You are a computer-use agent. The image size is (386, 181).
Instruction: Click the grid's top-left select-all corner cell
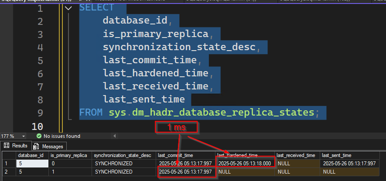[9, 155]
